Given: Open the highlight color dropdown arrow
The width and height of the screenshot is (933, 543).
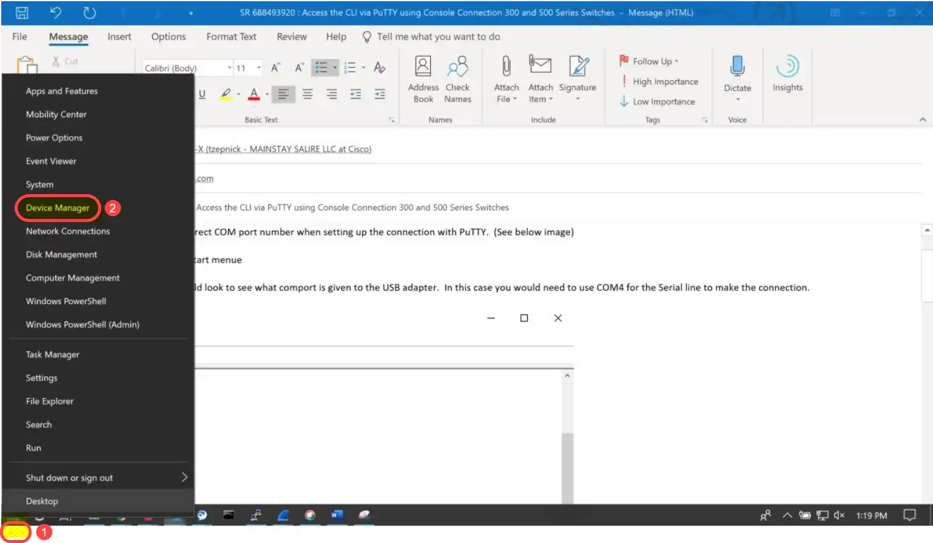Looking at the screenshot, I should coord(238,94).
